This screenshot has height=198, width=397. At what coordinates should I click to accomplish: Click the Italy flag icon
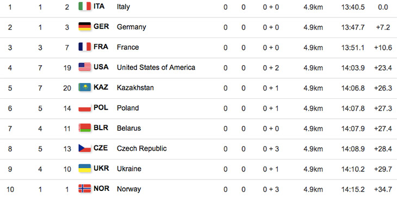[x=84, y=7]
